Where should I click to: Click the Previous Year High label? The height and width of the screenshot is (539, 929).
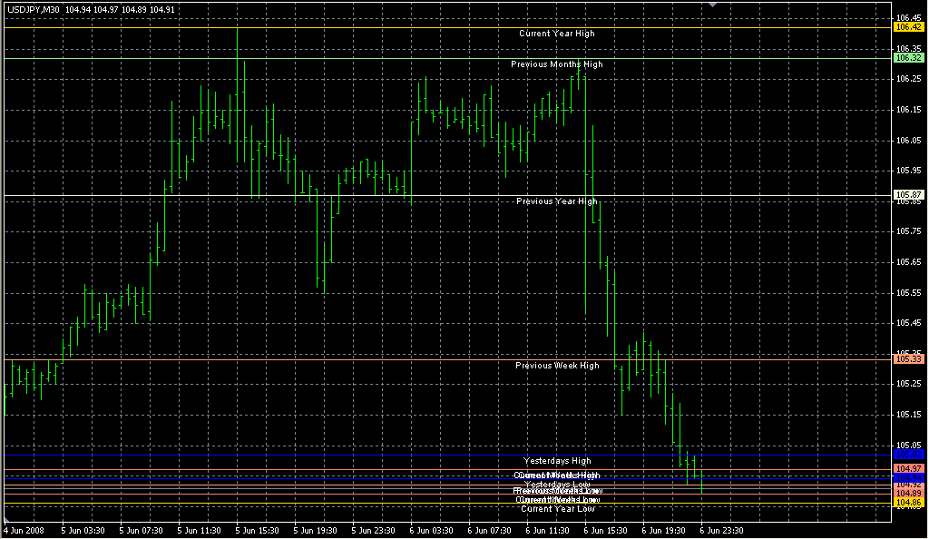tap(556, 201)
